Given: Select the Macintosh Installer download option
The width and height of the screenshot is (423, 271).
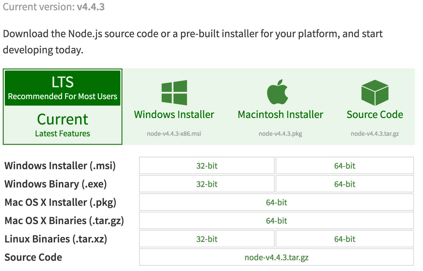Looking at the screenshot, I should (280, 114).
